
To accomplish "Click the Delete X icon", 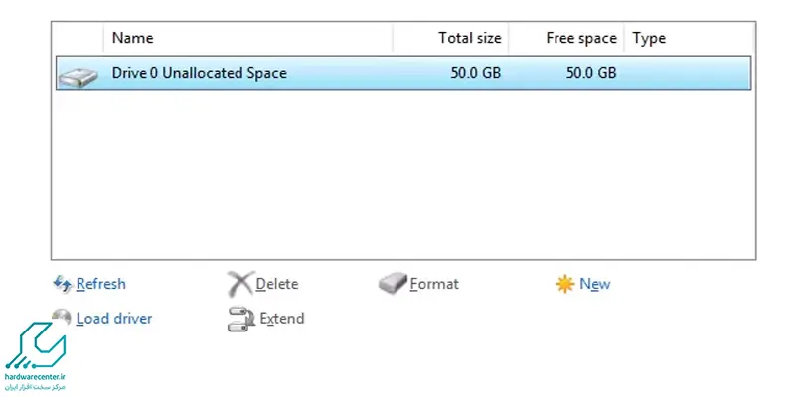I will pyautogui.click(x=239, y=284).
